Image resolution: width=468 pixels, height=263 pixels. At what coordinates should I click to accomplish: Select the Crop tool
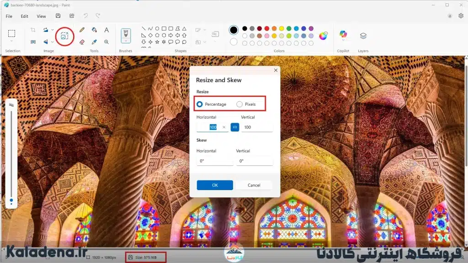pyautogui.click(x=33, y=30)
